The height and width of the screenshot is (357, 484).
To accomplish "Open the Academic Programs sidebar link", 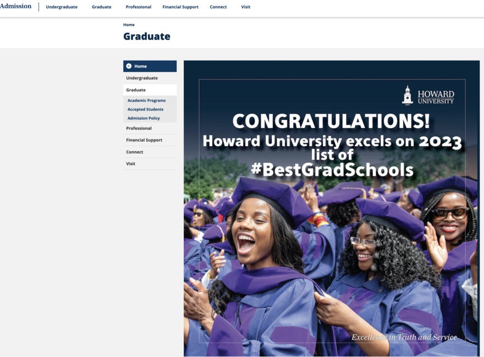I will (x=146, y=100).
